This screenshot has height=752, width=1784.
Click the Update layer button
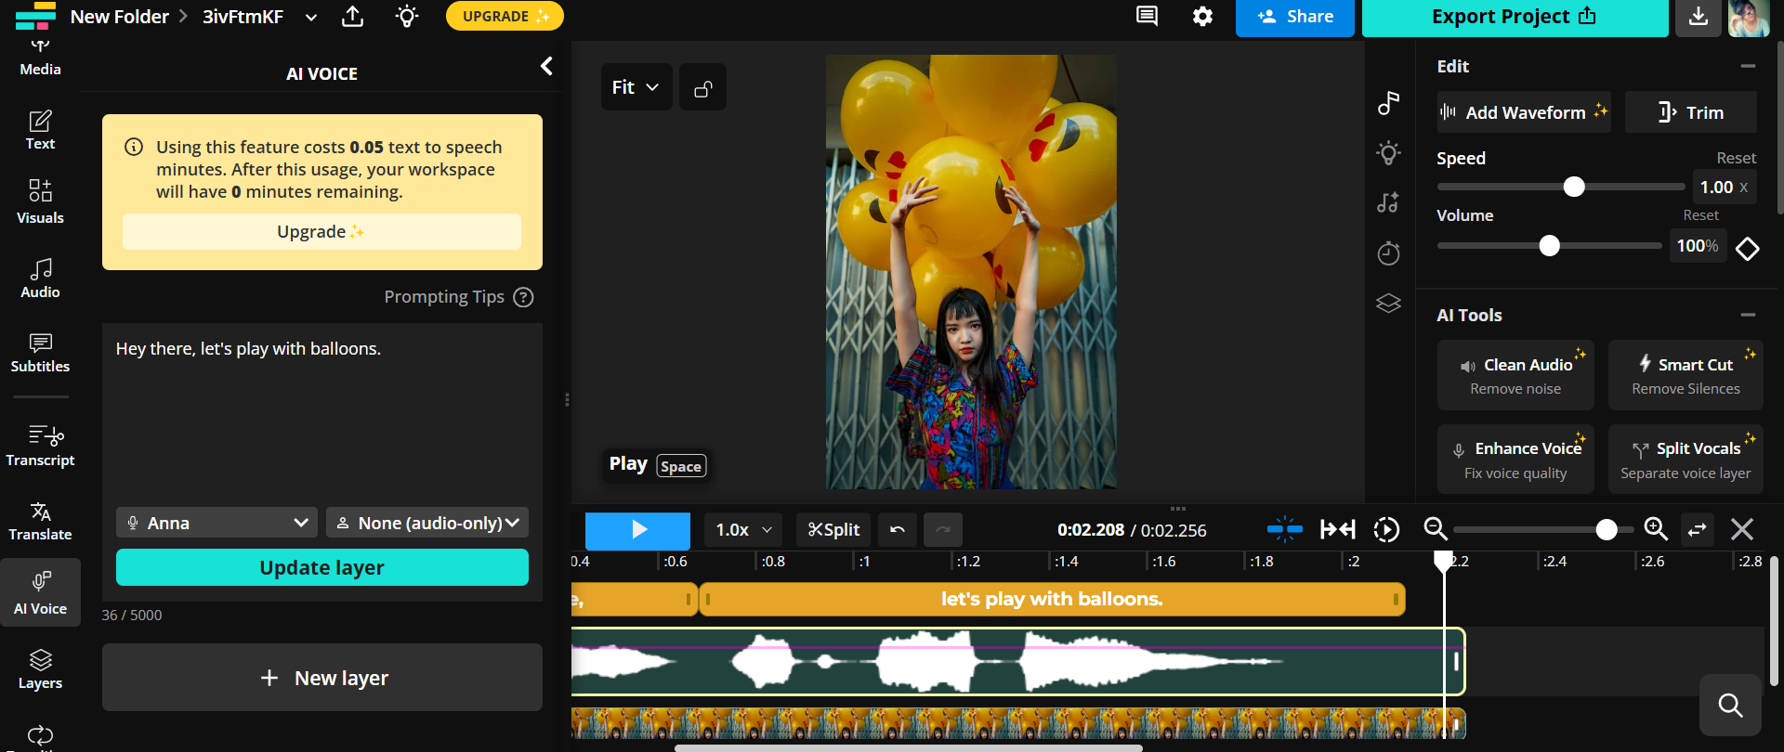[x=321, y=567]
